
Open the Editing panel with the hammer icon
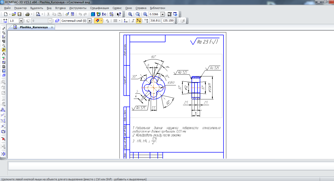4,50
